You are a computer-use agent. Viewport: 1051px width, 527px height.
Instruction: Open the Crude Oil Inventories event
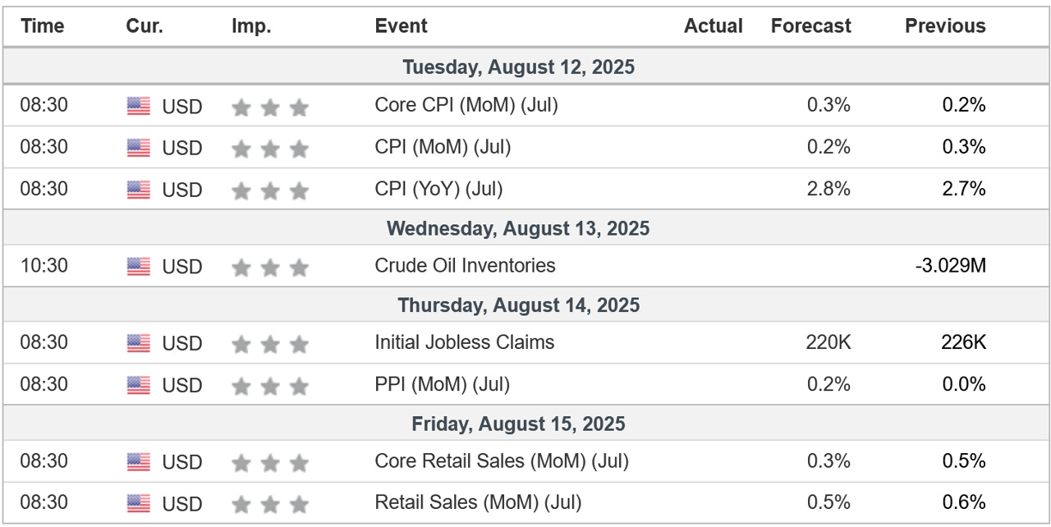465,266
